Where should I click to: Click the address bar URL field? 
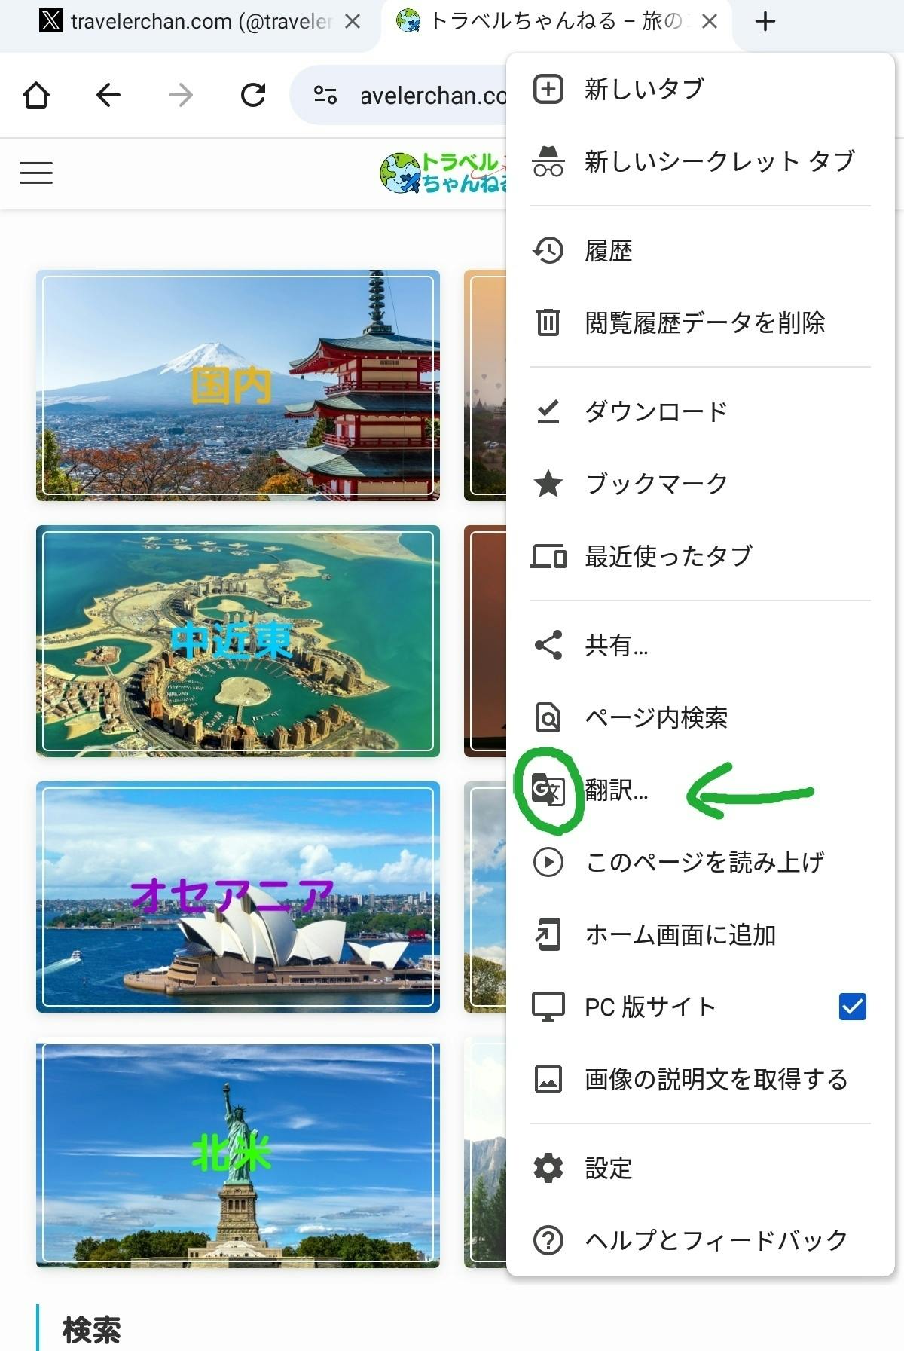click(x=433, y=96)
